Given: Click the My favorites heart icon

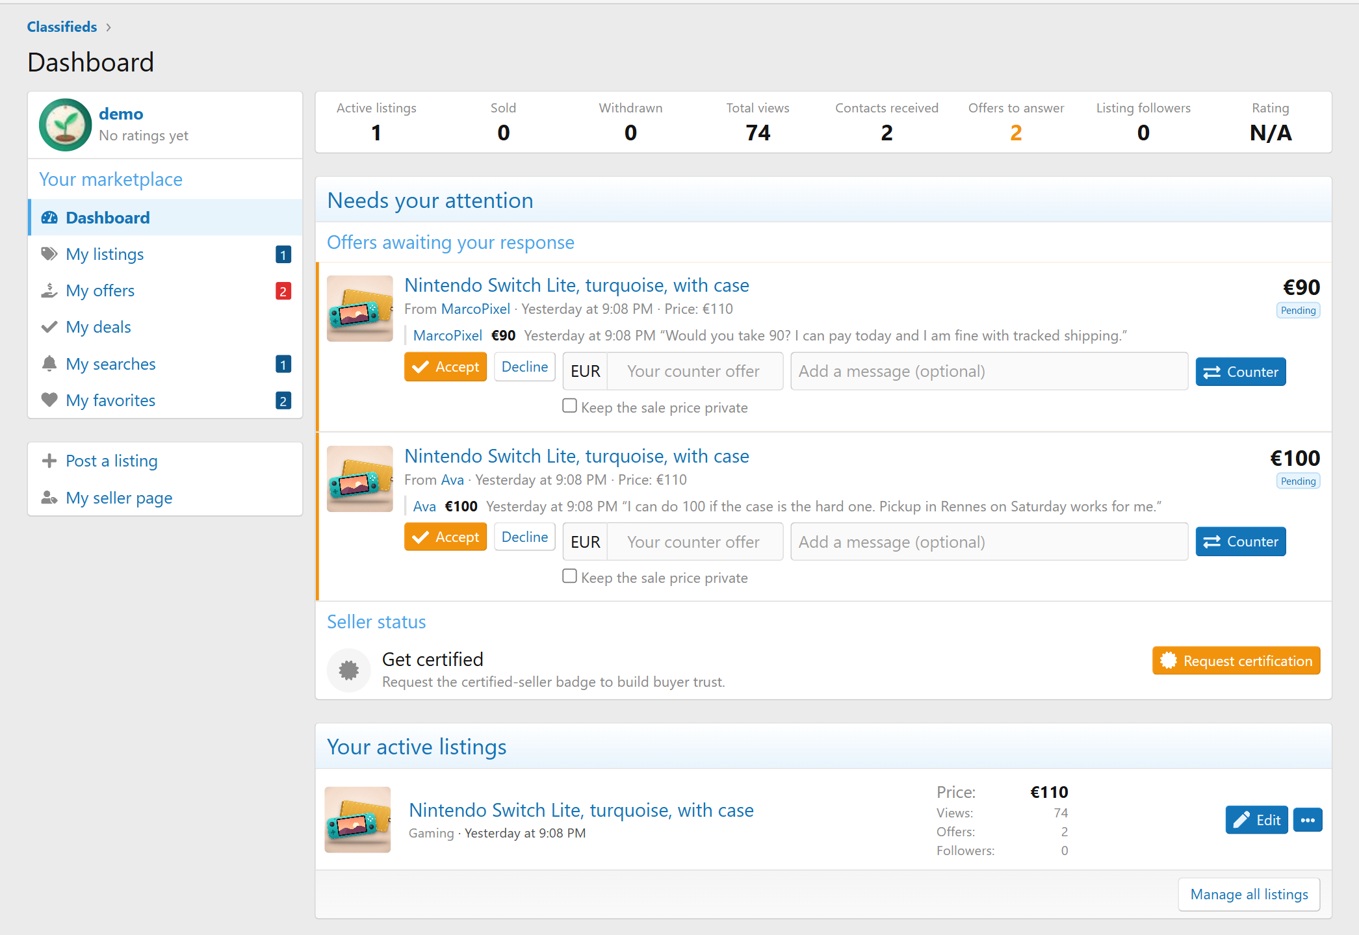Looking at the screenshot, I should point(49,400).
